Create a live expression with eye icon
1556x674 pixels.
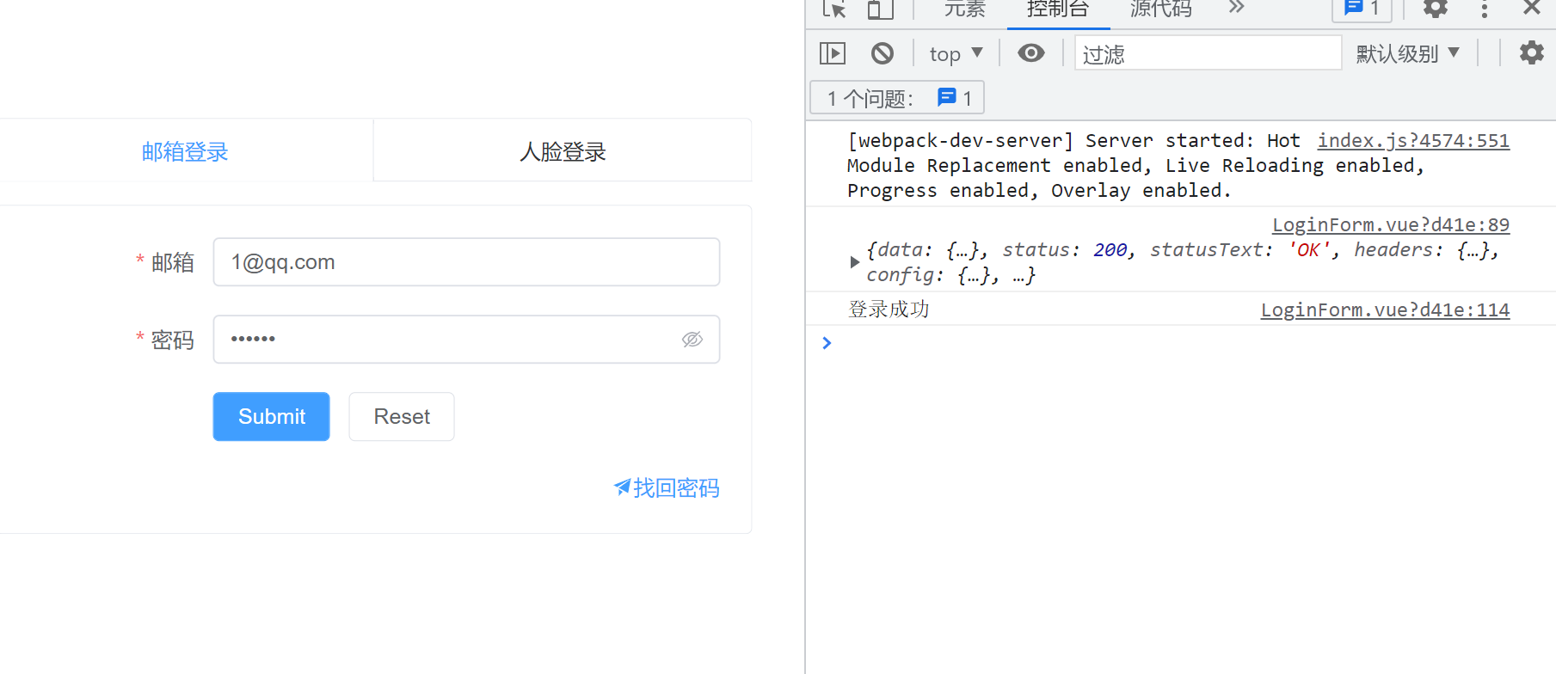click(1030, 53)
